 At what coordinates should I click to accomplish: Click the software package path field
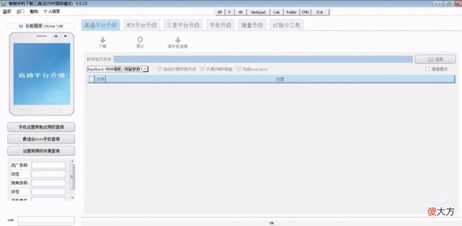[263, 59]
